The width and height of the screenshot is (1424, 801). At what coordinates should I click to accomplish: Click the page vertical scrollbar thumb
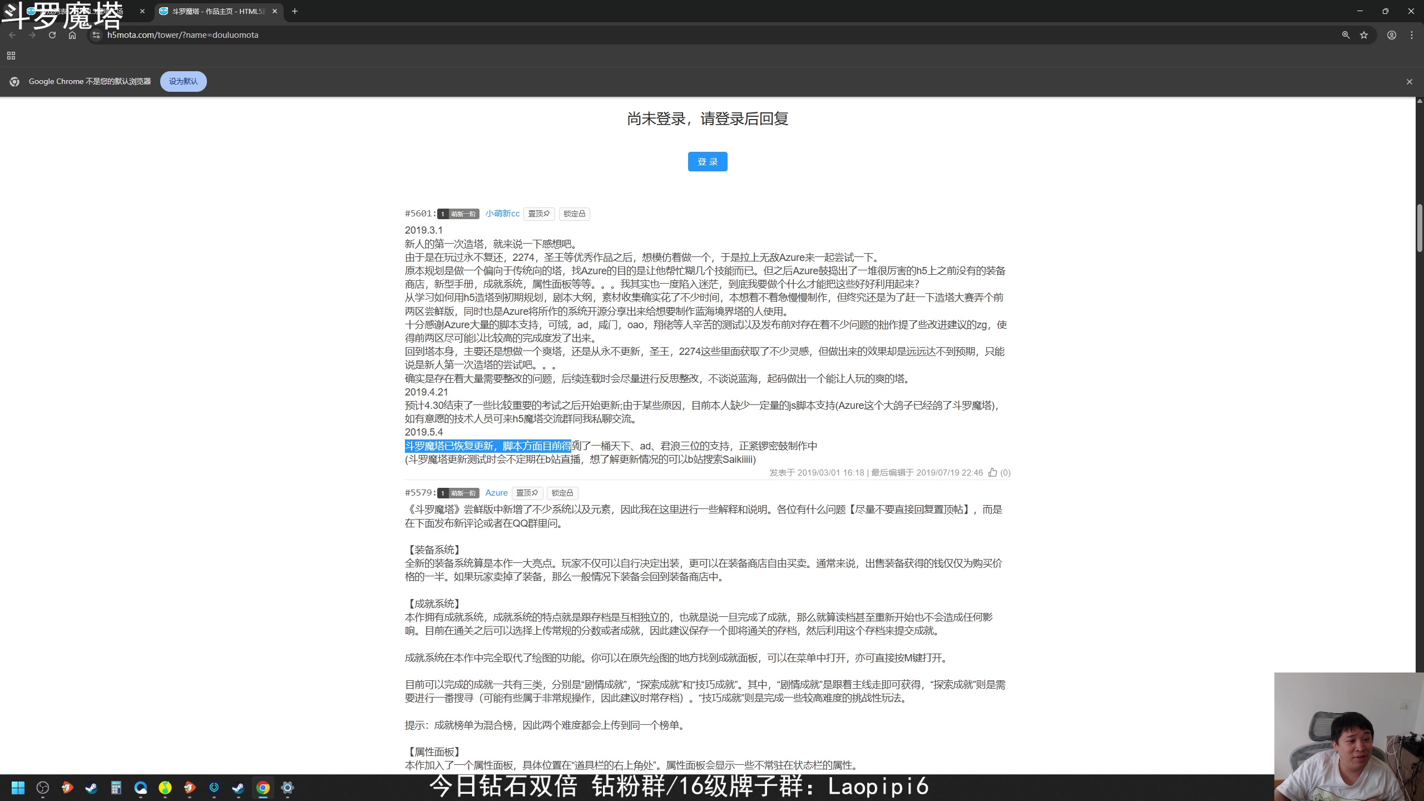click(1420, 228)
